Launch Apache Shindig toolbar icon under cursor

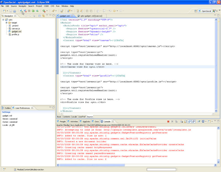[21, 11]
